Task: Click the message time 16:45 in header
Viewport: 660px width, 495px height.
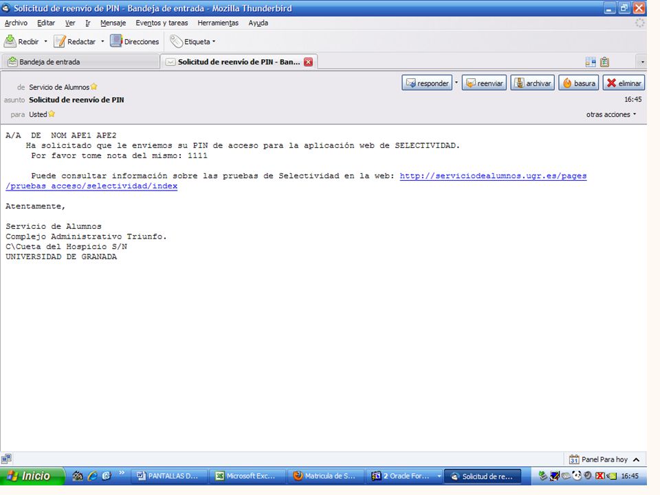Action: tap(632, 100)
